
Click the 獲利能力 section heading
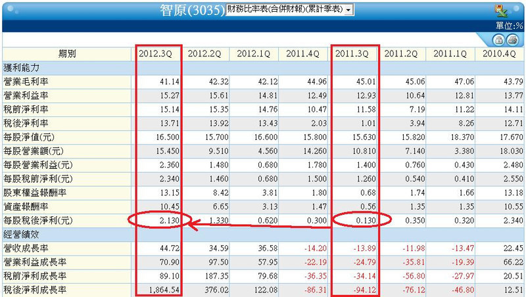click(22, 68)
